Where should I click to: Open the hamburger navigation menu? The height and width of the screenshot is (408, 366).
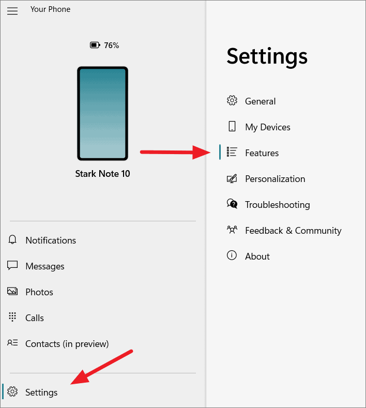coord(12,11)
